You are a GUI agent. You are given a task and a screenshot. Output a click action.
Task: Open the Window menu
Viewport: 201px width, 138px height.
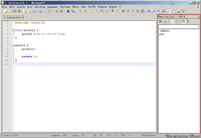click(x=113, y=7)
